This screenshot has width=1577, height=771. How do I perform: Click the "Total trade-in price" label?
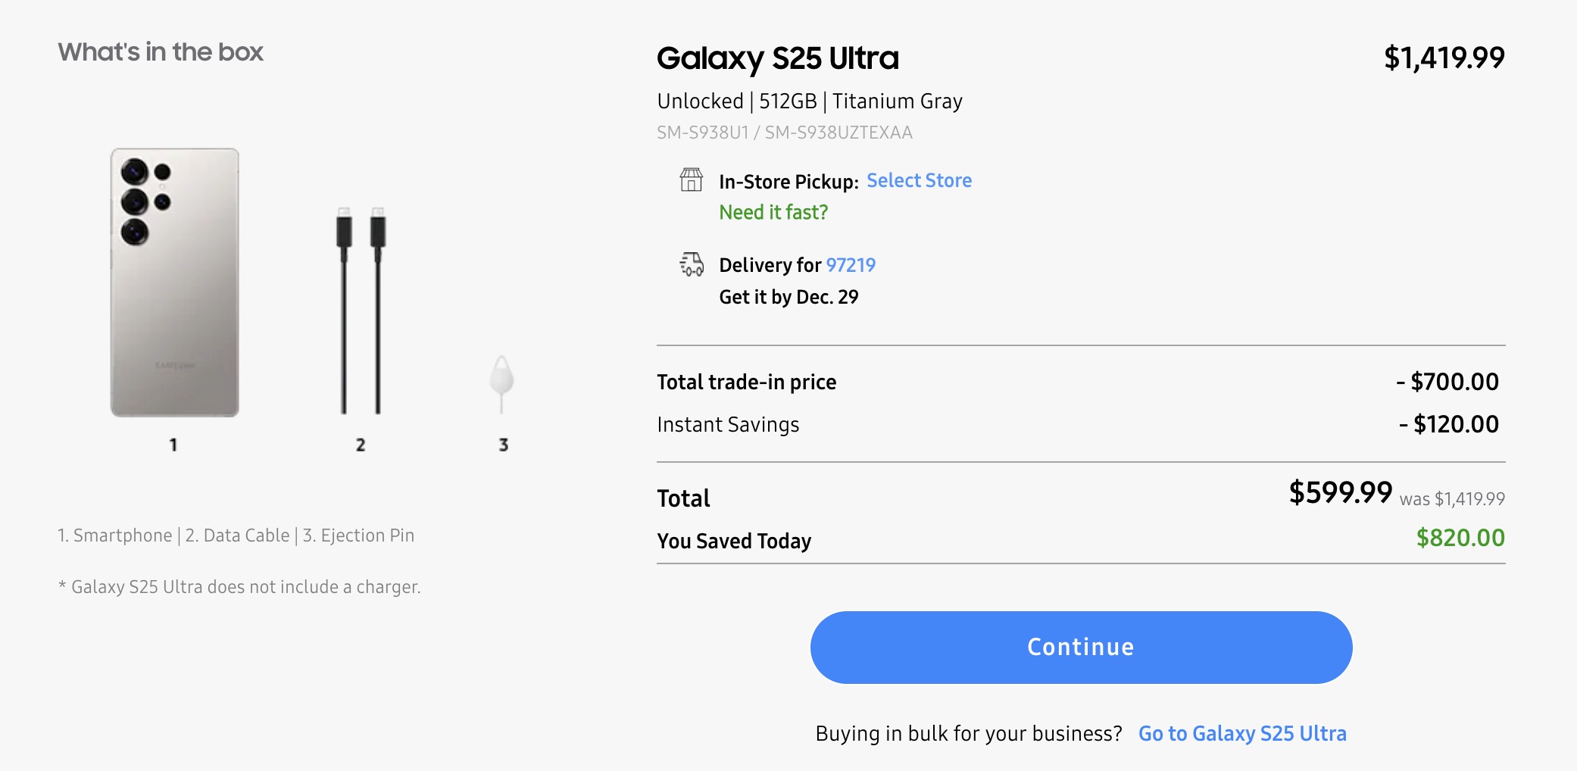[746, 382]
